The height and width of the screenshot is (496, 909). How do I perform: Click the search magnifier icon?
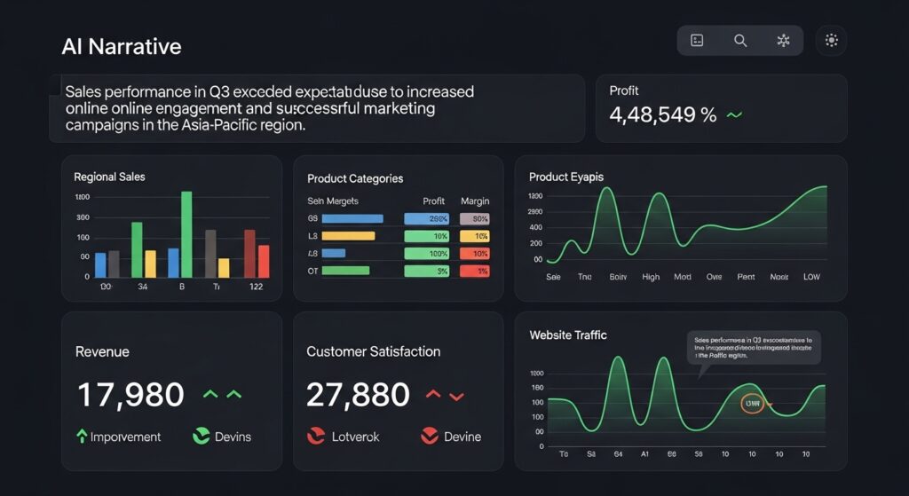pos(740,41)
